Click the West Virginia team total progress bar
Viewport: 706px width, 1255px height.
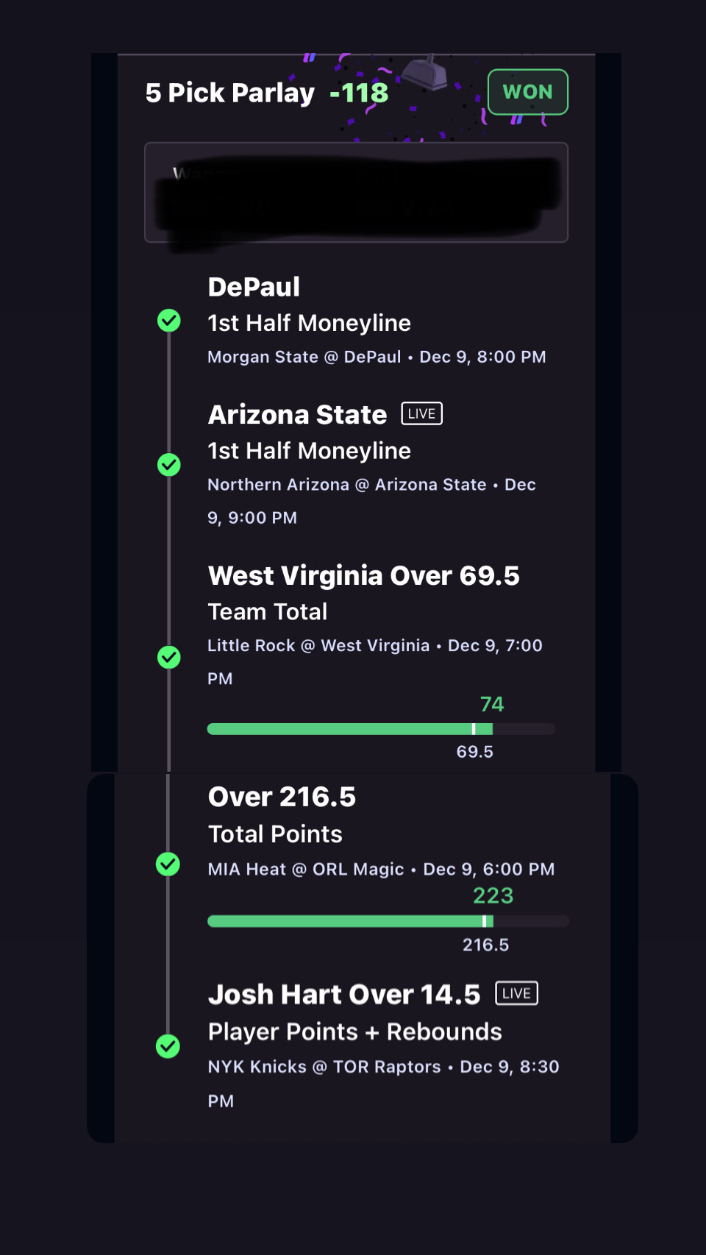(x=380, y=729)
